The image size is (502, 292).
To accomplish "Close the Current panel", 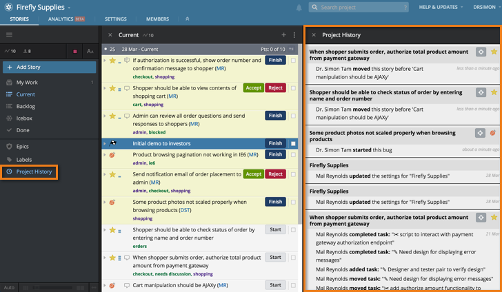I will click(x=110, y=35).
